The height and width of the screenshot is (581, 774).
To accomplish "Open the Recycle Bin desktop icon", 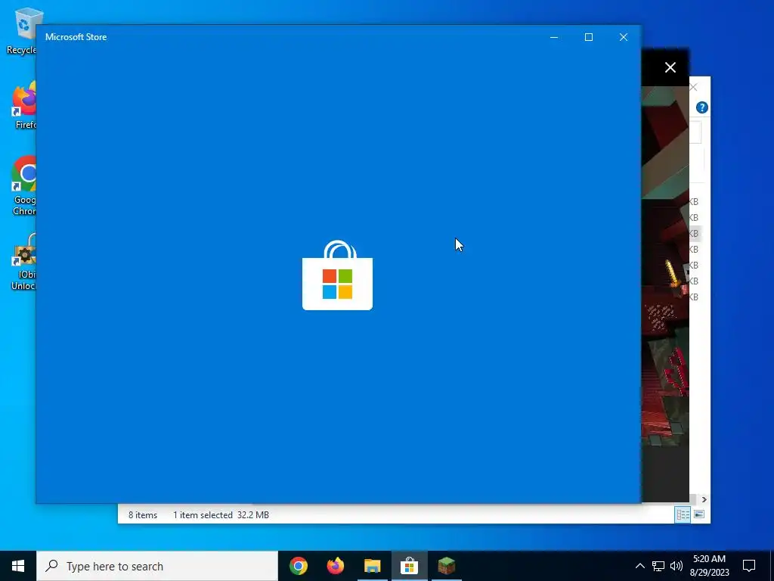I will (x=22, y=30).
